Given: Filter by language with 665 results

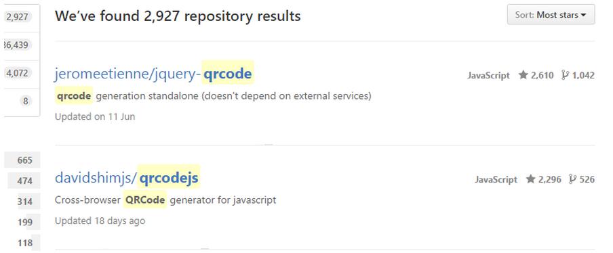Looking at the screenshot, I should [22, 160].
